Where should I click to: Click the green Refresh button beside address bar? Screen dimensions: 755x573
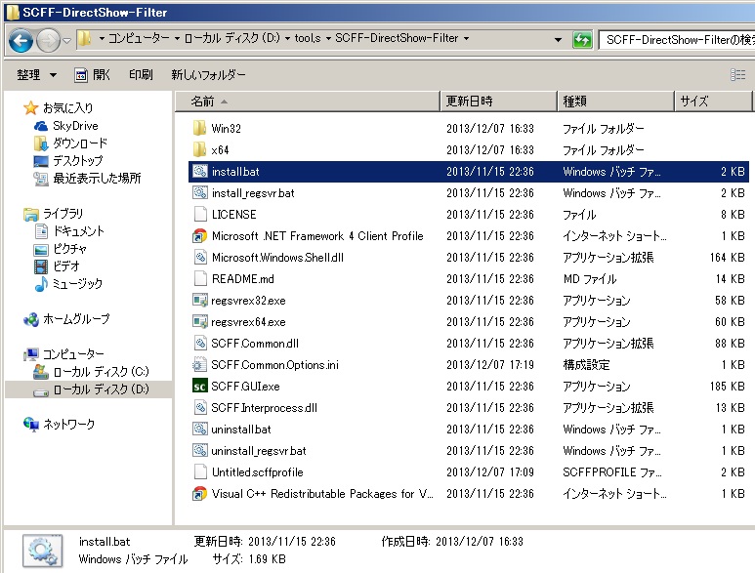click(582, 39)
